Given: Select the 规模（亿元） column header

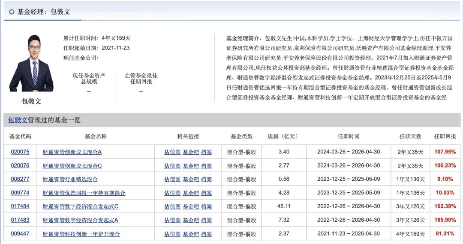Looking at the screenshot, I should tap(284, 136).
